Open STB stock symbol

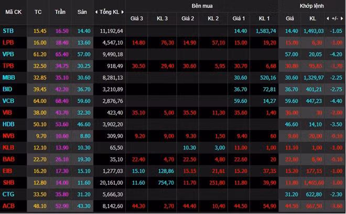[8, 31]
